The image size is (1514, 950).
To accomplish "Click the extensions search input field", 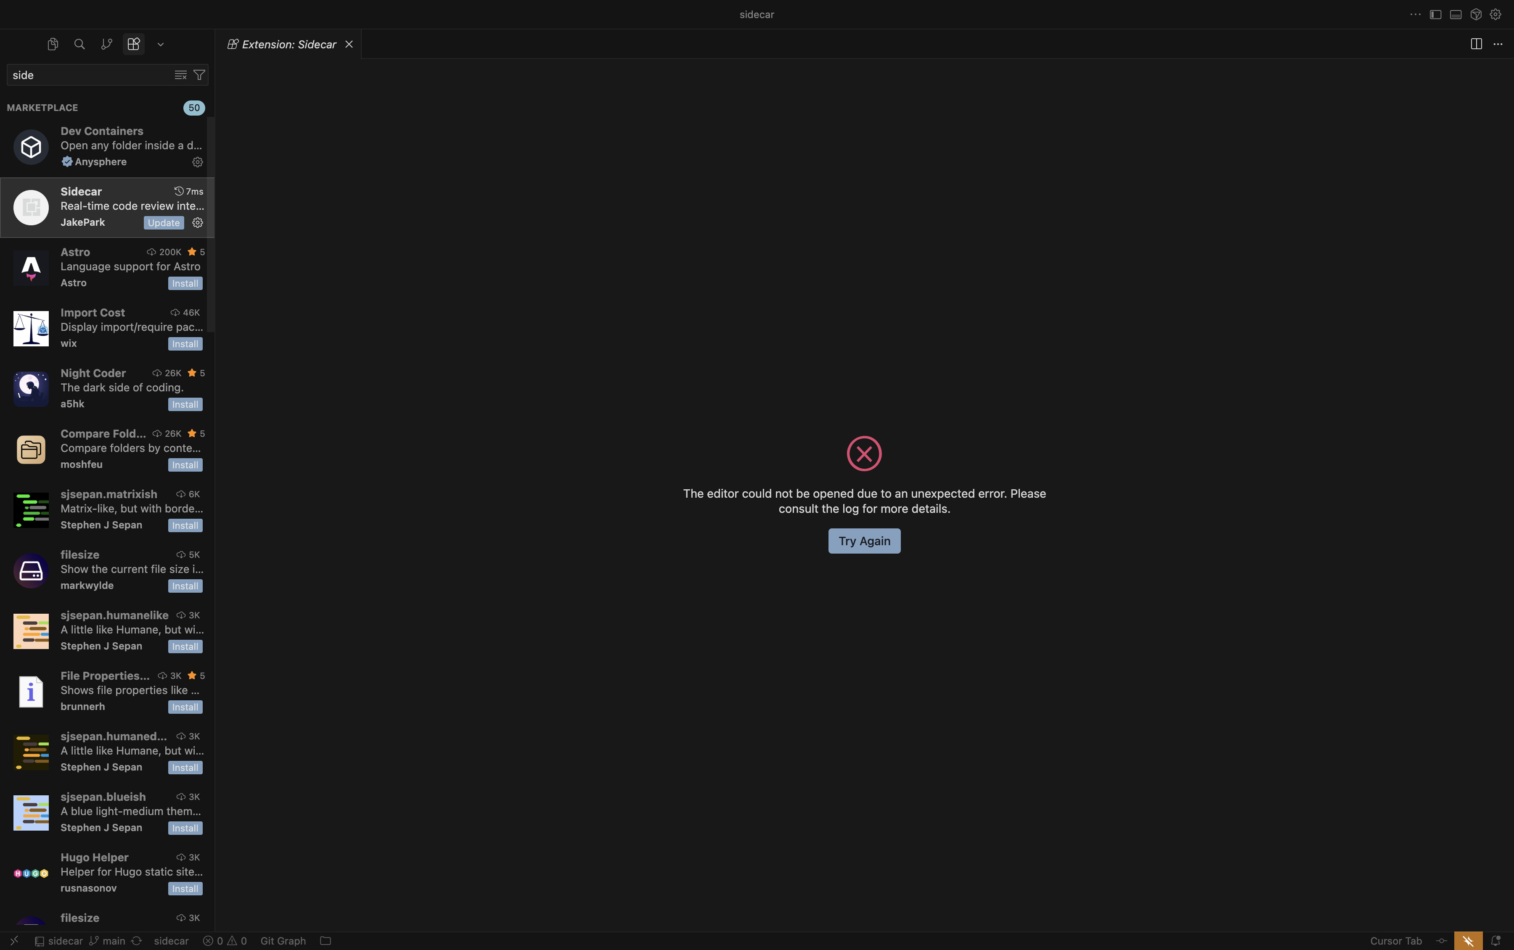I will click(88, 75).
